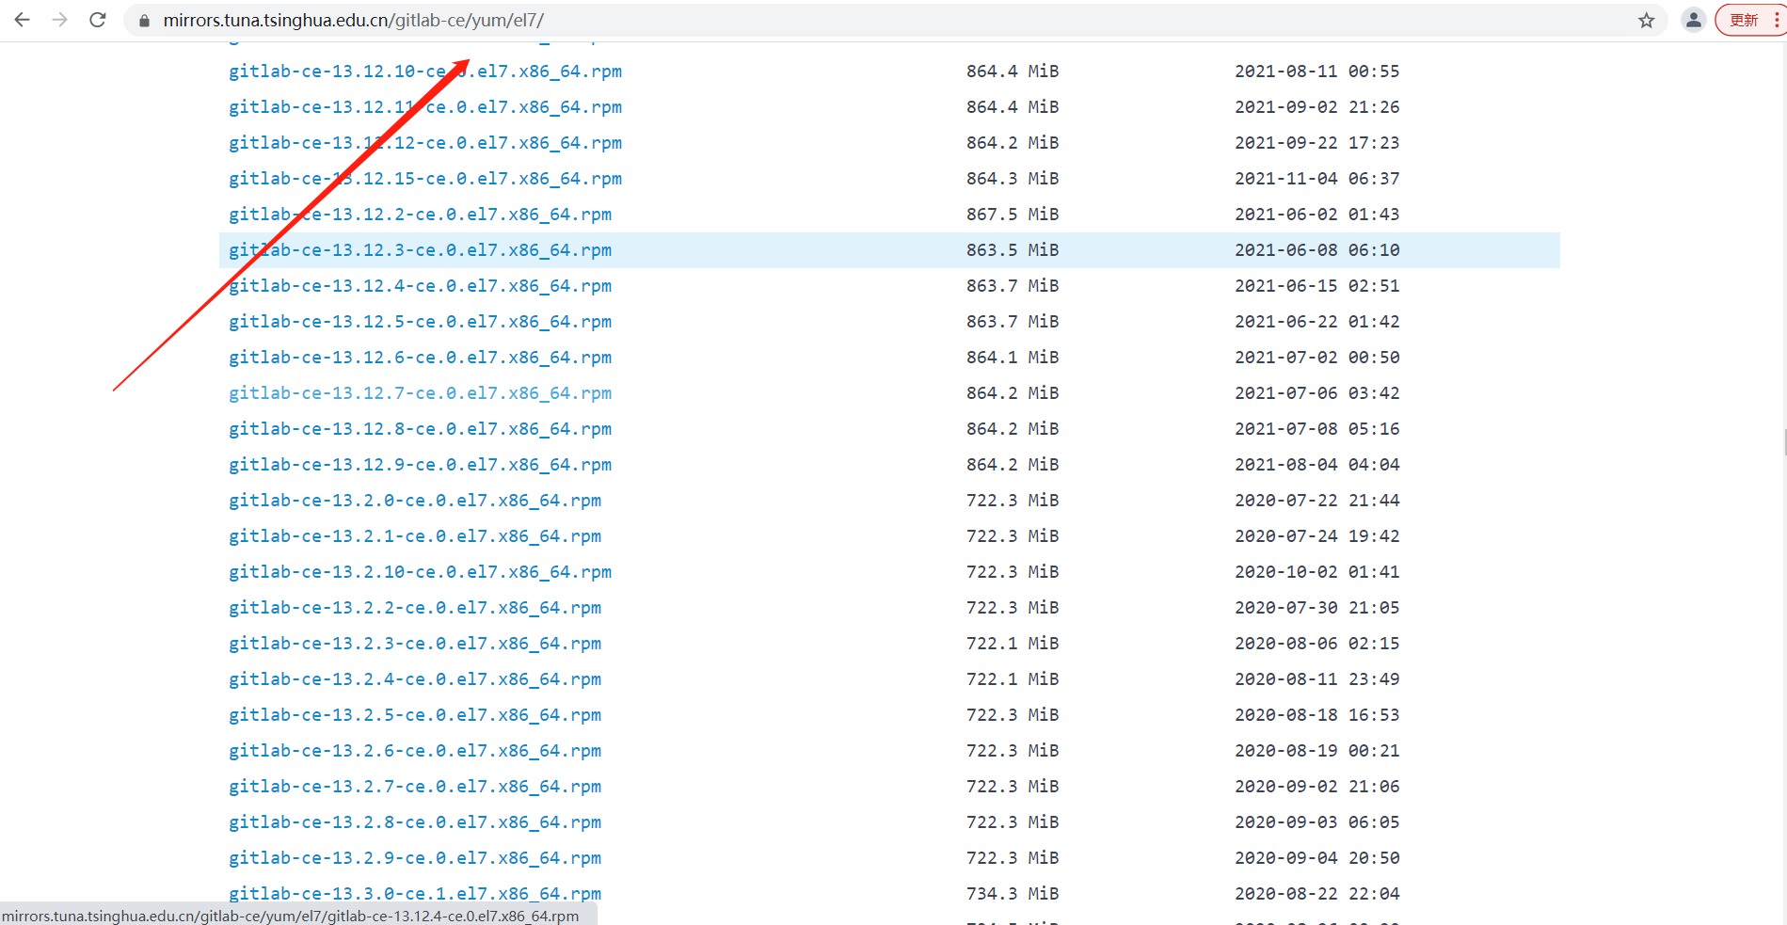1787x925 pixels.
Task: Click the timestamp 2021-09-22 17:23
Action: (1317, 143)
